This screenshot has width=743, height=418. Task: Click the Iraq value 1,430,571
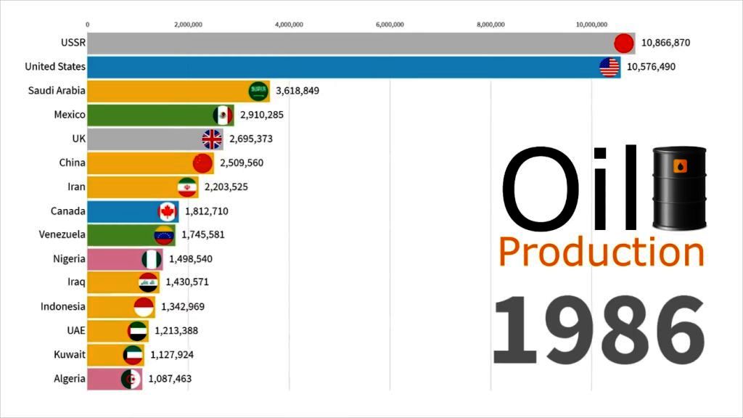(187, 282)
